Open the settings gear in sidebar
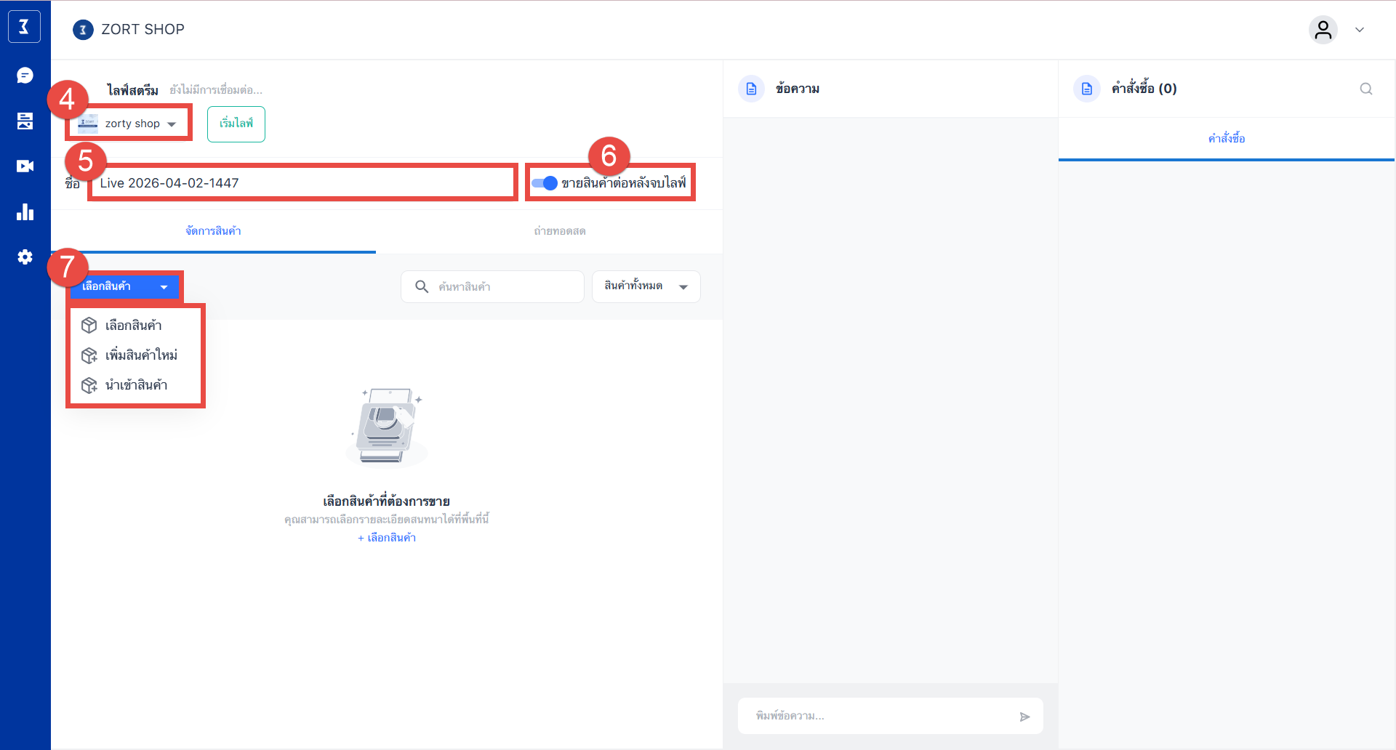The height and width of the screenshot is (750, 1396). coord(25,257)
